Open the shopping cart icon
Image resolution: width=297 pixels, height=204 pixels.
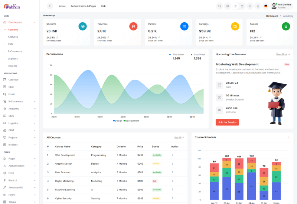coord(258,6)
